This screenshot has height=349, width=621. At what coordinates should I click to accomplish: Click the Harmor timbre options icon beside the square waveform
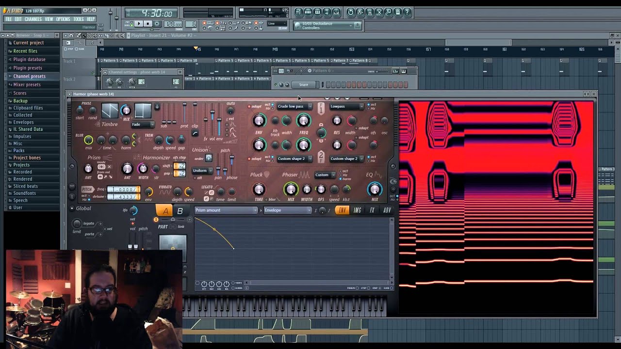click(157, 107)
